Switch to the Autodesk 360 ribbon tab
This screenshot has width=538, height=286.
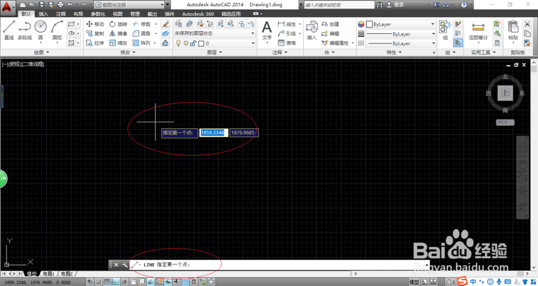coord(197,14)
